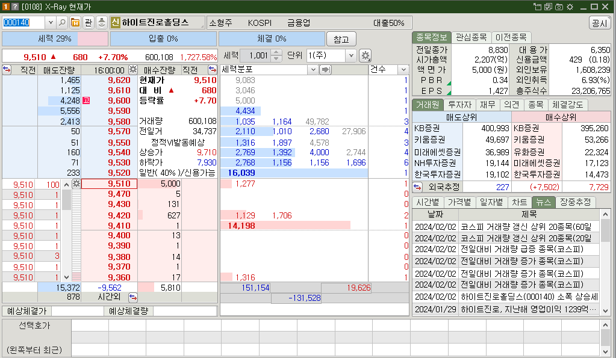This screenshot has width=616, height=358.
Task: Open title bar settings gear
Action: pyautogui.click(x=570, y=7)
